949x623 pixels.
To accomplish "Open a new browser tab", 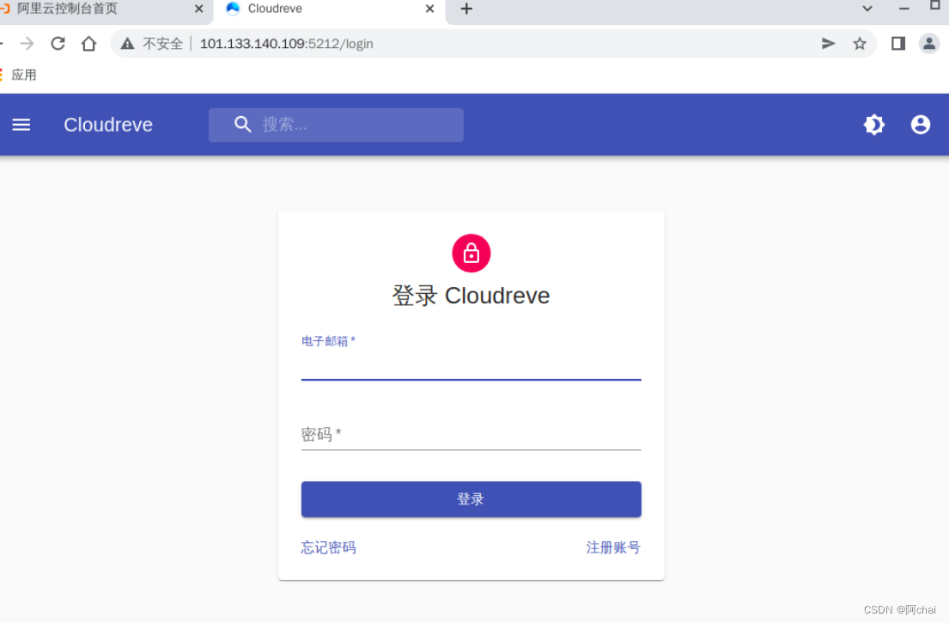I will [465, 10].
